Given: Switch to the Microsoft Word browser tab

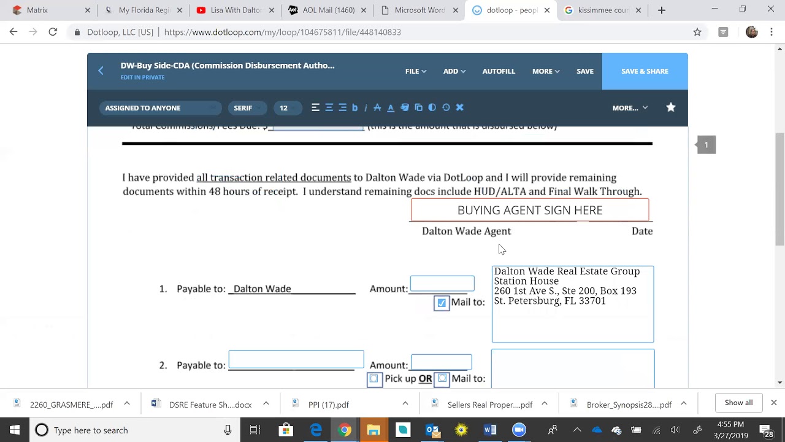Looking at the screenshot, I should (419, 10).
